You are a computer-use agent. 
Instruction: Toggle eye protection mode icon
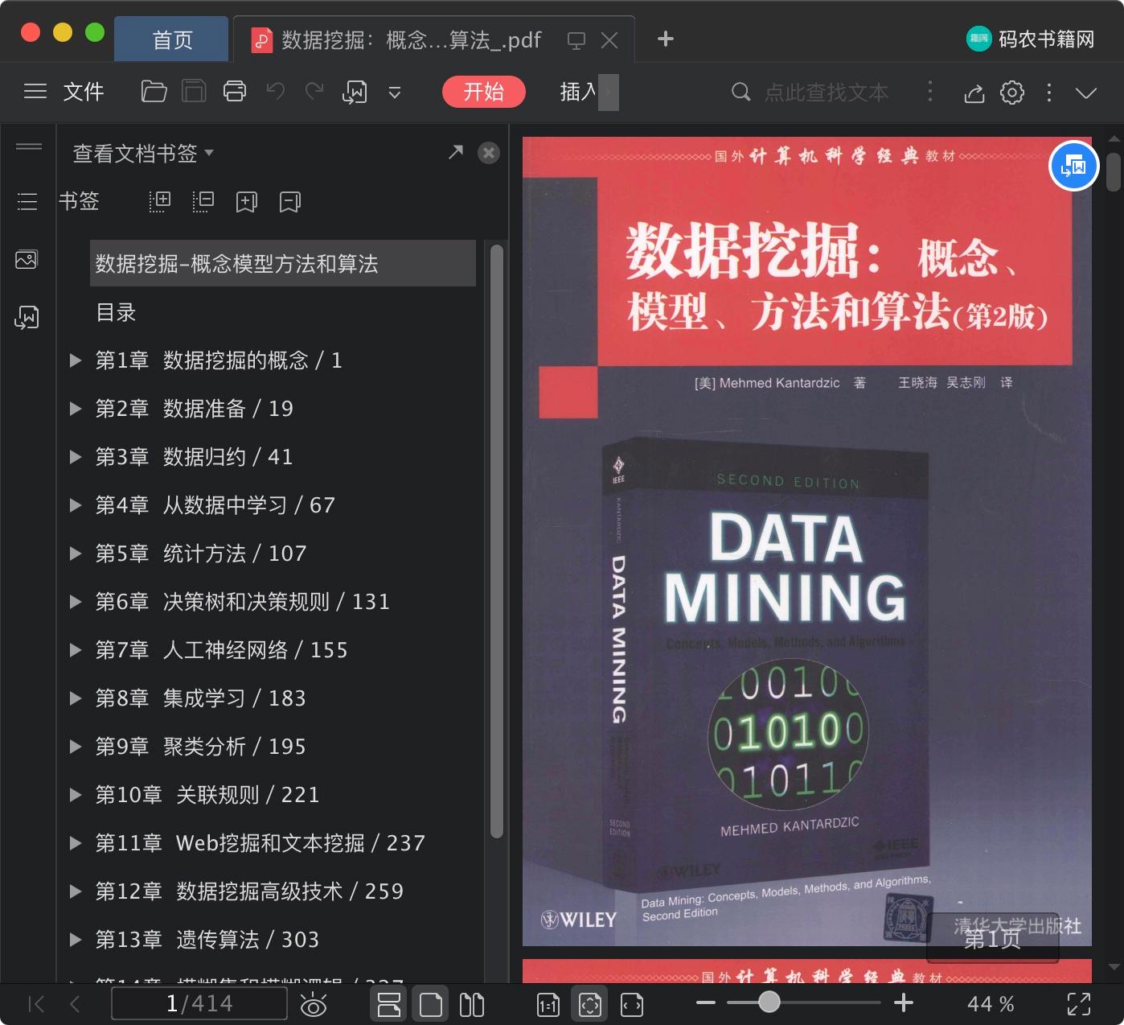click(x=314, y=1005)
